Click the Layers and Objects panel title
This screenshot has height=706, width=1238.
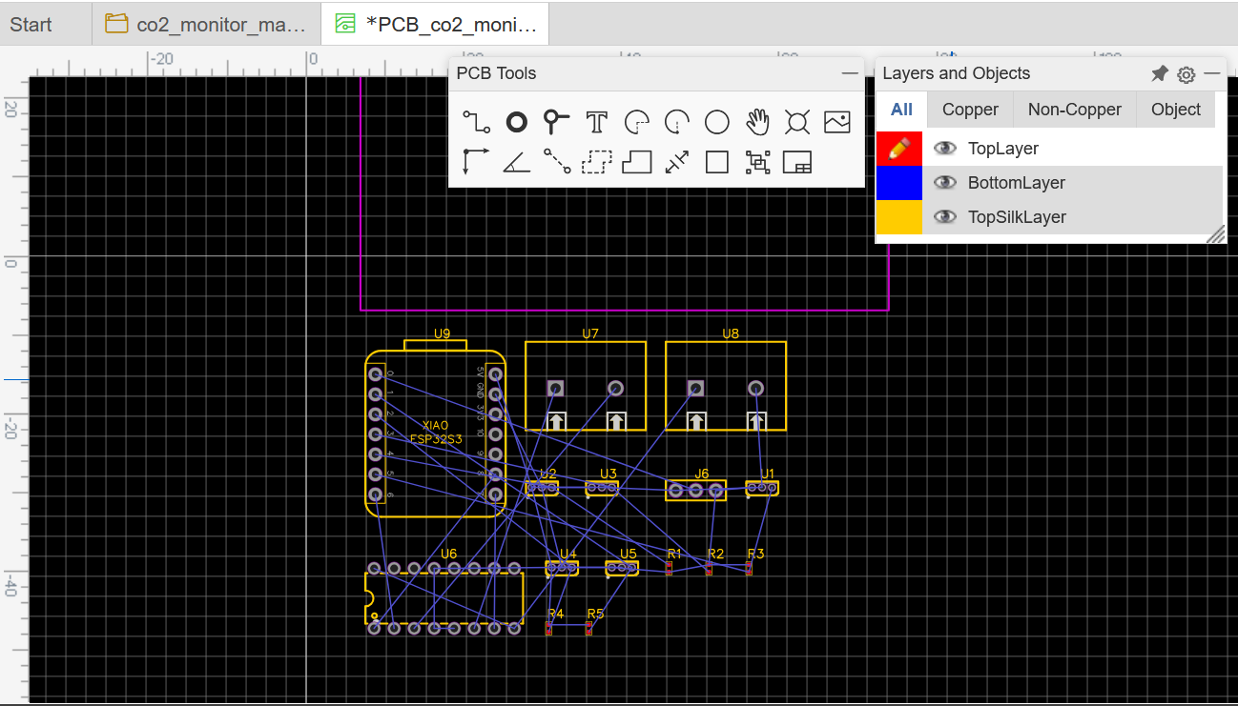(957, 73)
